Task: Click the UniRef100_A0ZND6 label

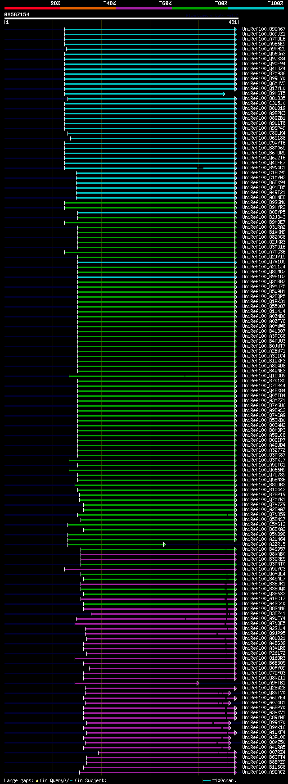Action: [264, 317]
